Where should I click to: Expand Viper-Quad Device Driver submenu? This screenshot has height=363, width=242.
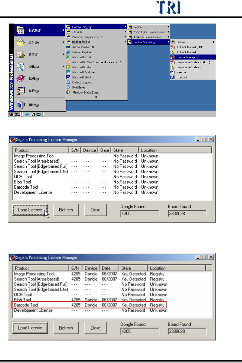(149, 32)
